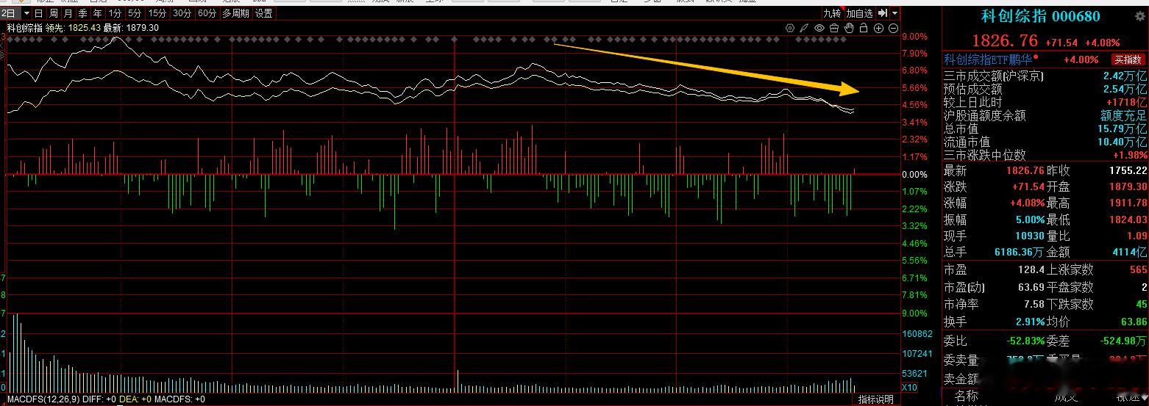This screenshot has height=406, width=1149.
Task: Zoom out with the minus circle icon
Action: point(894,28)
